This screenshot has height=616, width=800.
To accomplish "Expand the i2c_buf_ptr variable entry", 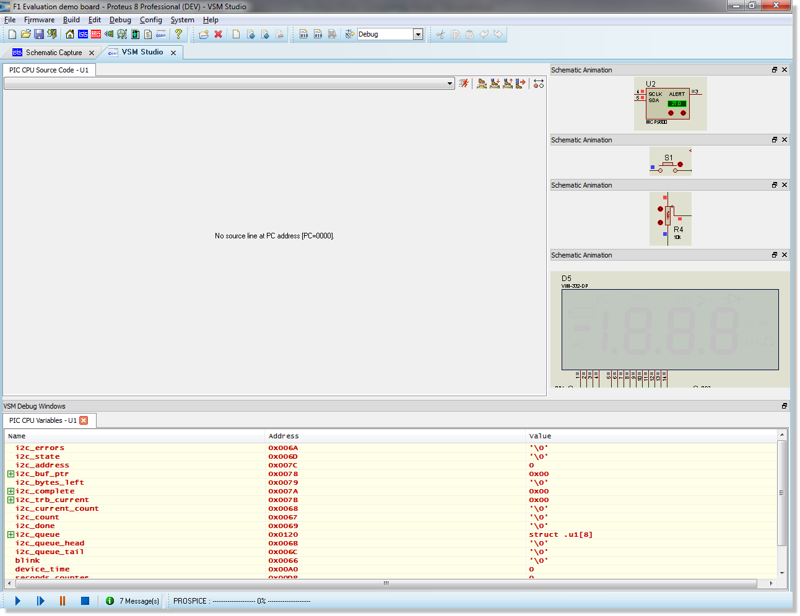I will [x=11, y=474].
